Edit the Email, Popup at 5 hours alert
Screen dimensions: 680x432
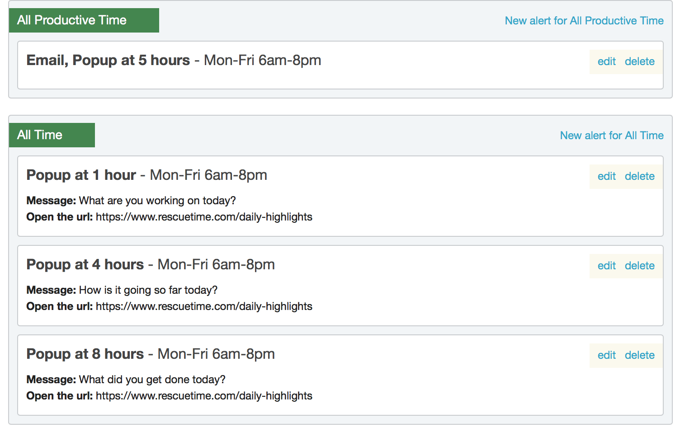pos(606,61)
